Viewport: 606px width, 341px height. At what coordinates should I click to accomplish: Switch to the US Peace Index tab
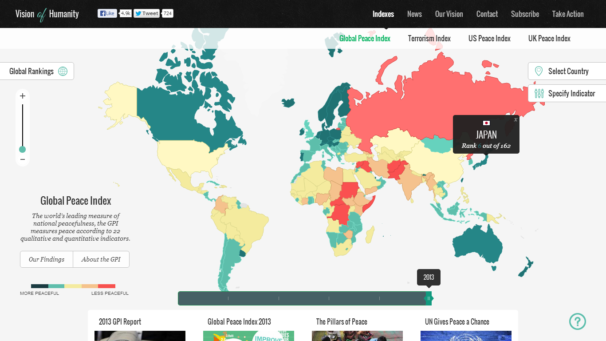point(489,39)
